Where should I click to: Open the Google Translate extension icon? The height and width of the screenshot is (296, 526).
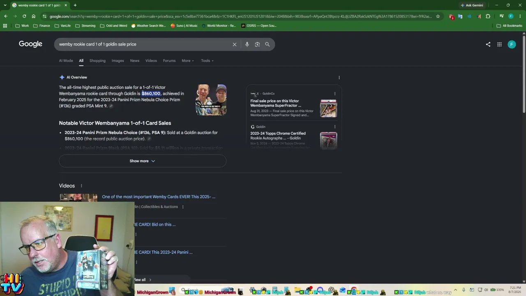pyautogui.click(x=460, y=16)
